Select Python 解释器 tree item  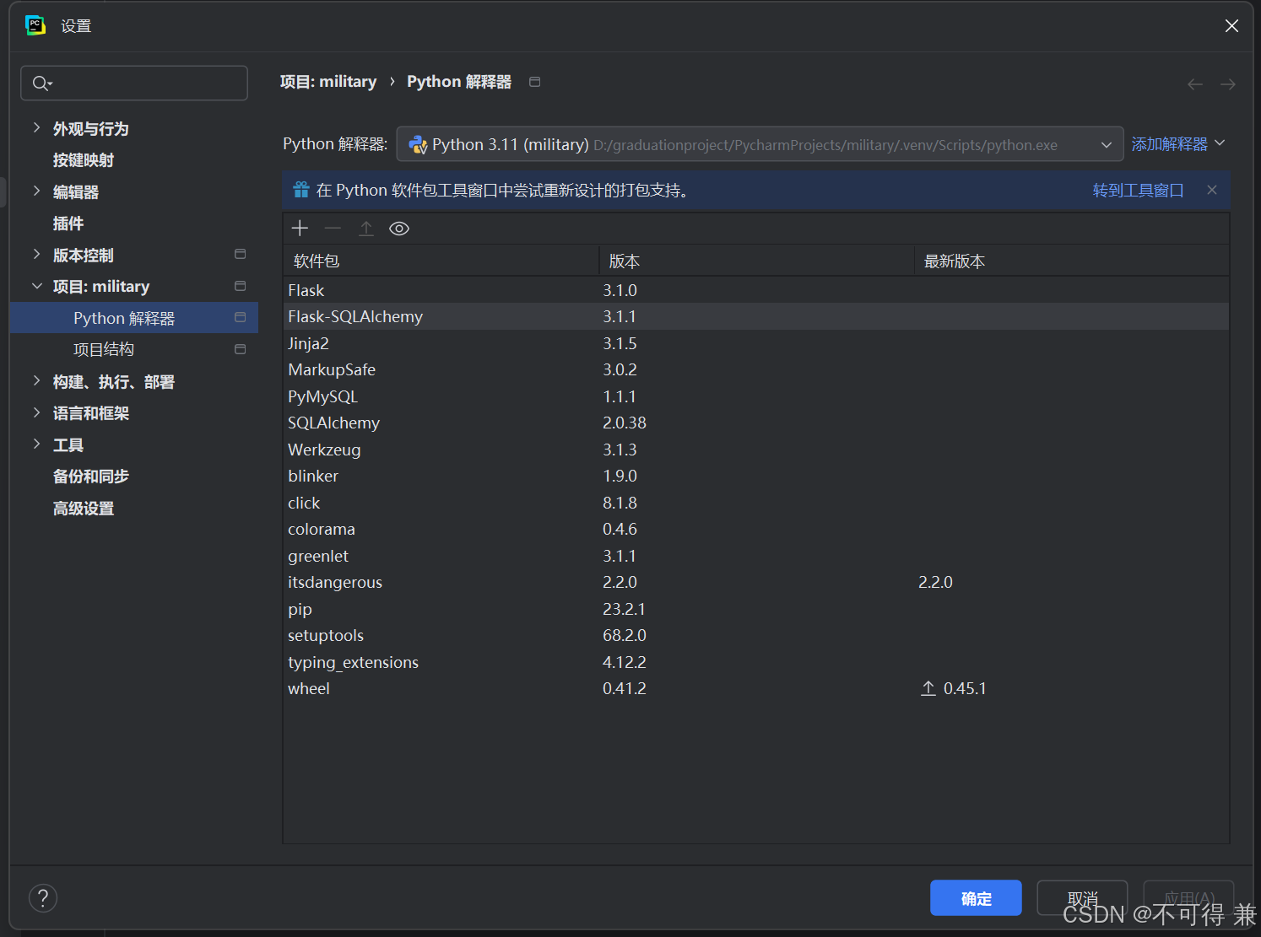pyautogui.click(x=134, y=318)
